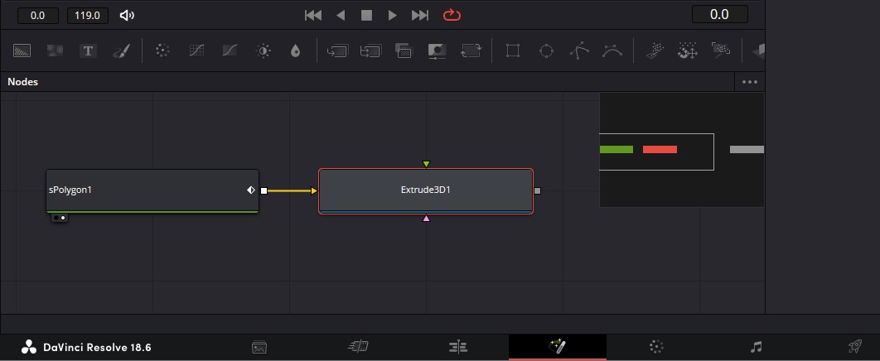The height and width of the screenshot is (361, 880).
Task: Add the particle force magnet node
Action: click(688, 51)
